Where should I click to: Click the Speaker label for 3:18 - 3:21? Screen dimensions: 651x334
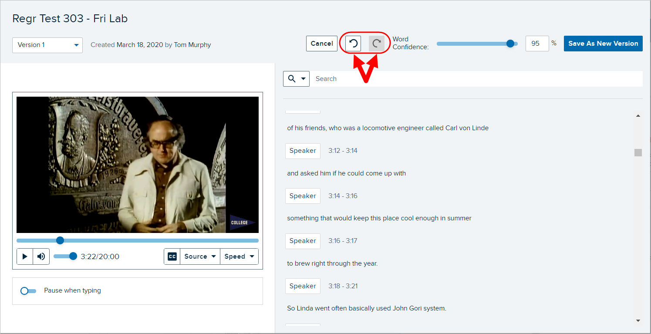(x=303, y=286)
